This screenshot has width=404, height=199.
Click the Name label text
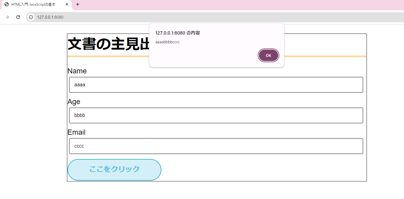click(x=77, y=71)
